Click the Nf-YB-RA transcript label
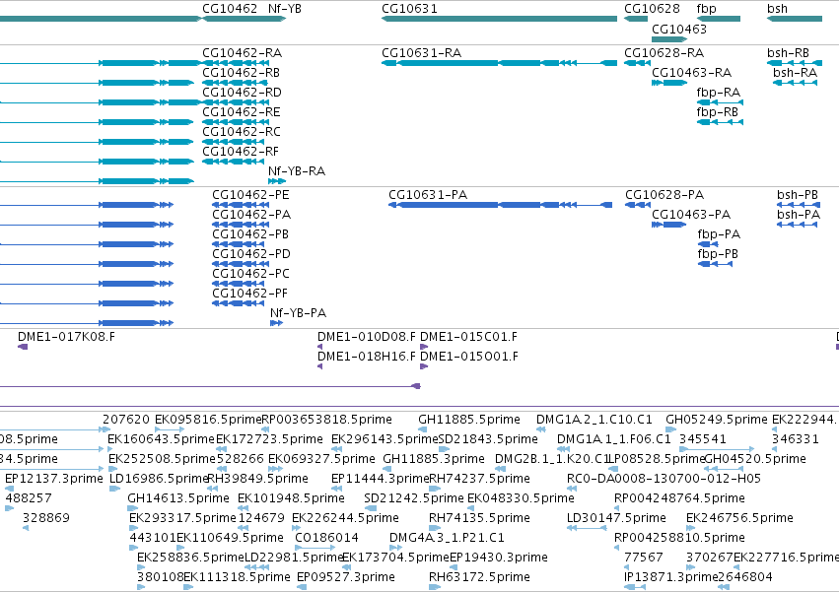Image resolution: width=839 pixels, height=592 pixels. (x=297, y=171)
